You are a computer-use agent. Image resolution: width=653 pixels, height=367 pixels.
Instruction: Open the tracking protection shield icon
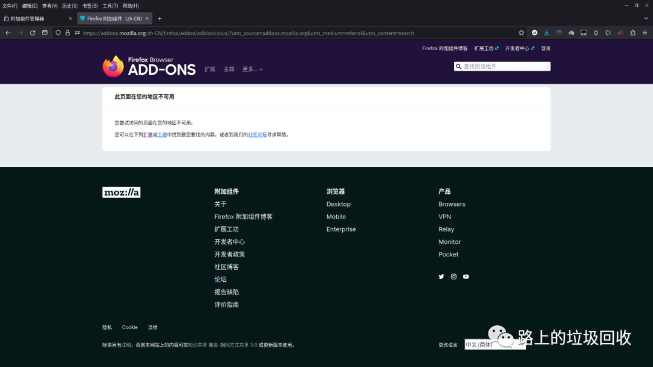(58, 33)
